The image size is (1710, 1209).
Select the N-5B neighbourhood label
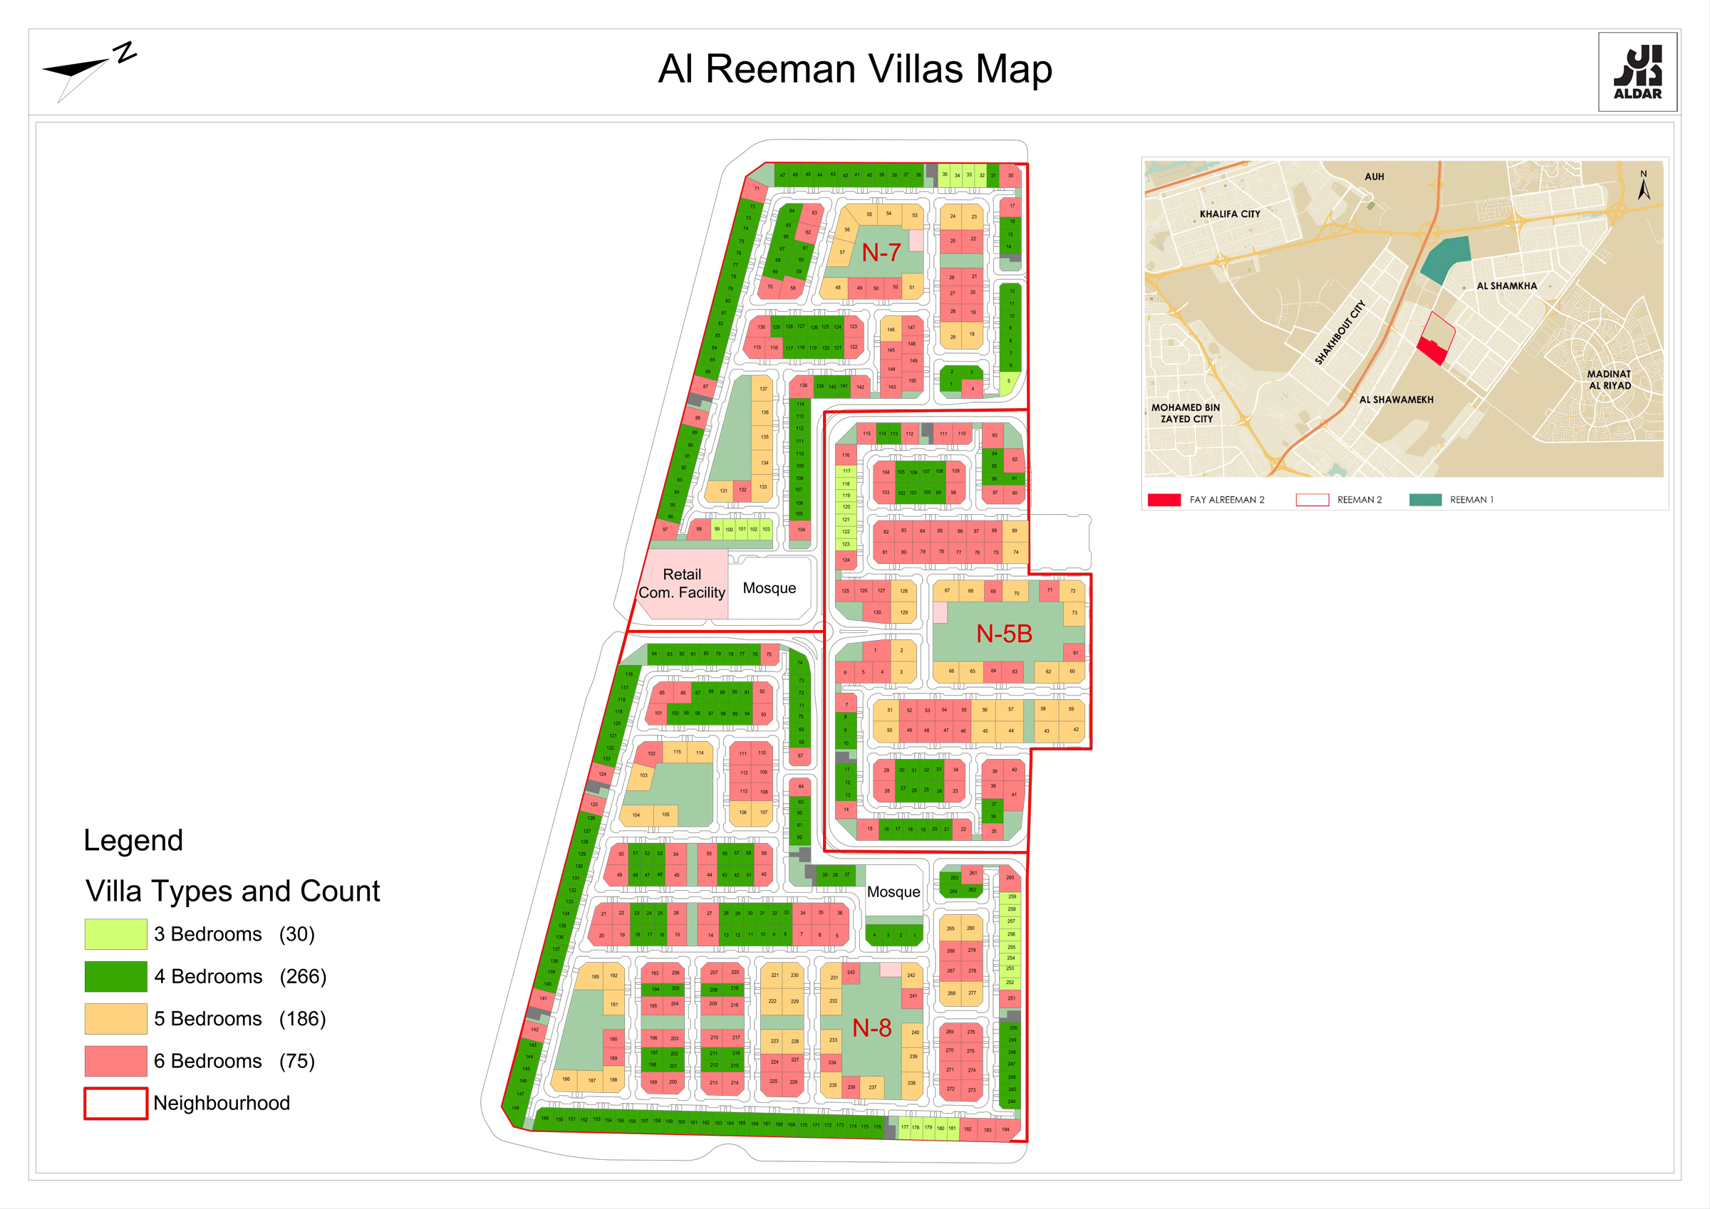[x=1004, y=634]
